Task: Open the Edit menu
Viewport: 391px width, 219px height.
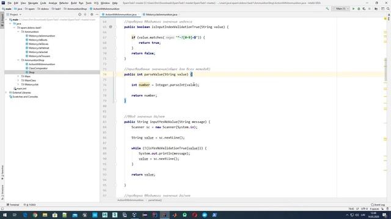Action: pos(16,3)
